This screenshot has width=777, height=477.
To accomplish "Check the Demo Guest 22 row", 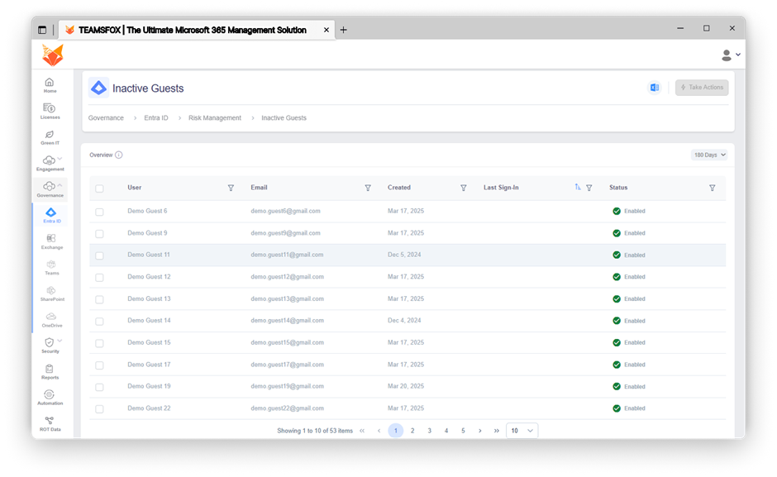I will click(99, 409).
